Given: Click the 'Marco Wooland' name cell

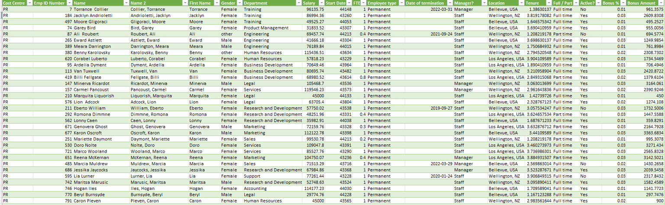Looking at the screenshot, I should point(101,152).
